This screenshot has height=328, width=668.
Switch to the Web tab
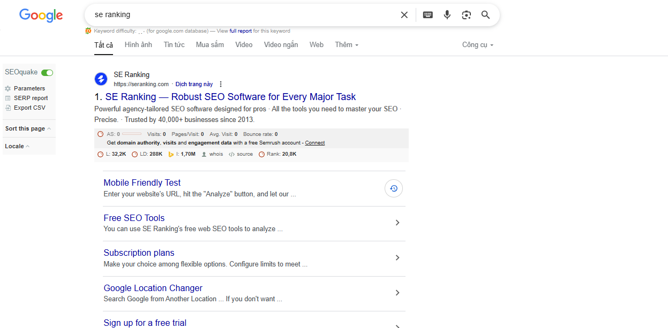[317, 45]
